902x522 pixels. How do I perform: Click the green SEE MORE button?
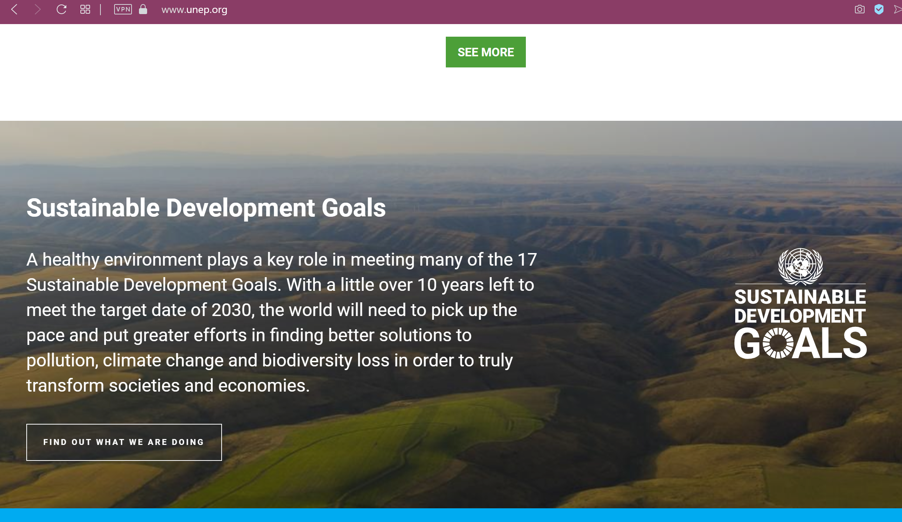(485, 52)
